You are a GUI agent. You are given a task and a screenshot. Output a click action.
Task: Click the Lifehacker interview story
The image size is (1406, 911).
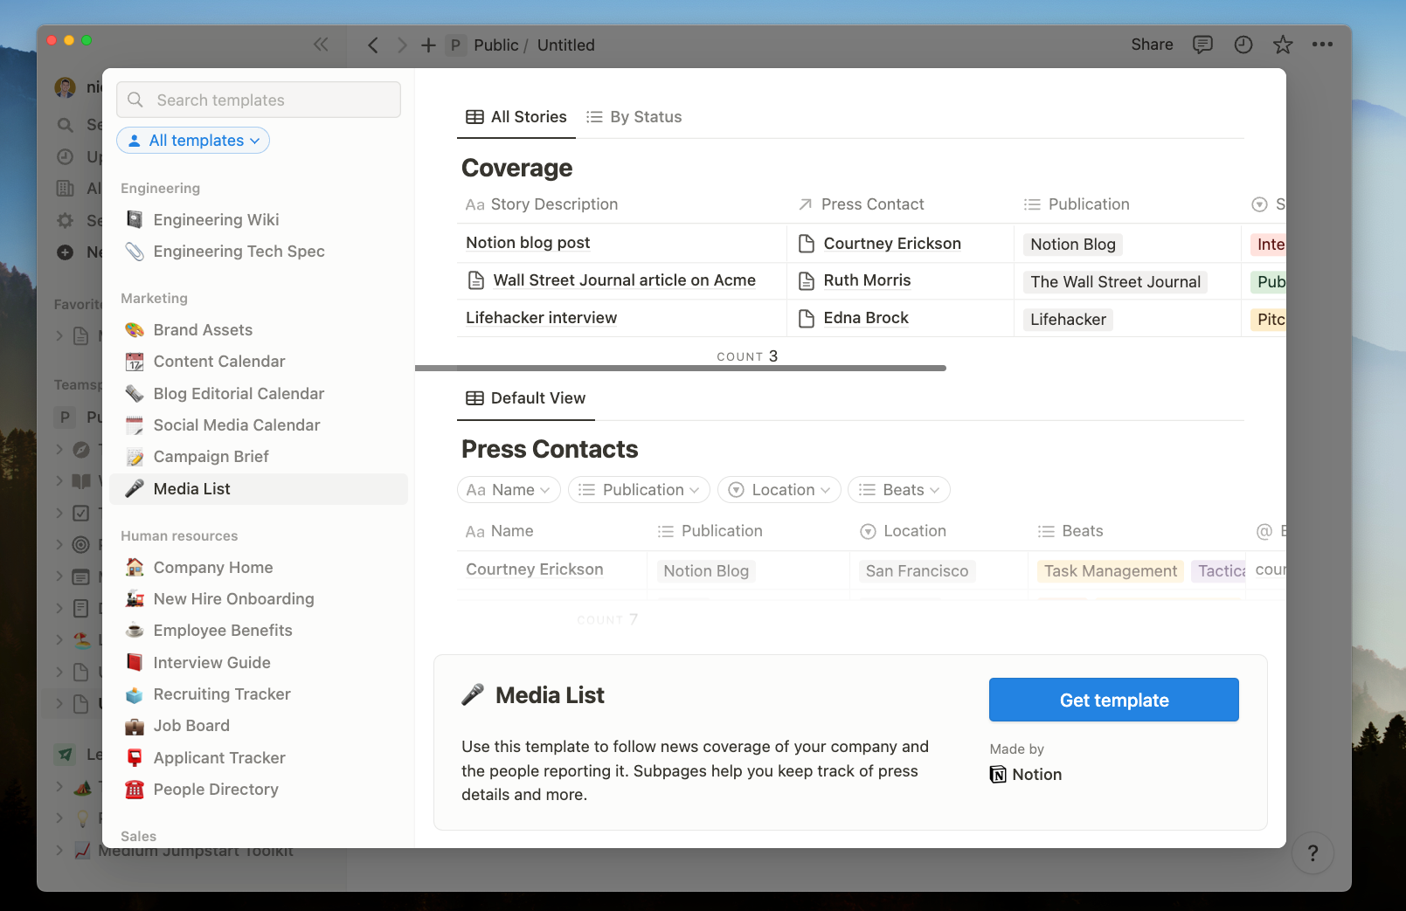coord(542,318)
